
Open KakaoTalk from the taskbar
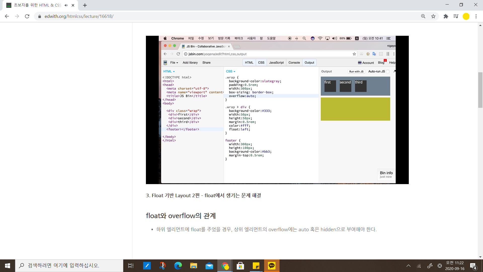coord(272,266)
